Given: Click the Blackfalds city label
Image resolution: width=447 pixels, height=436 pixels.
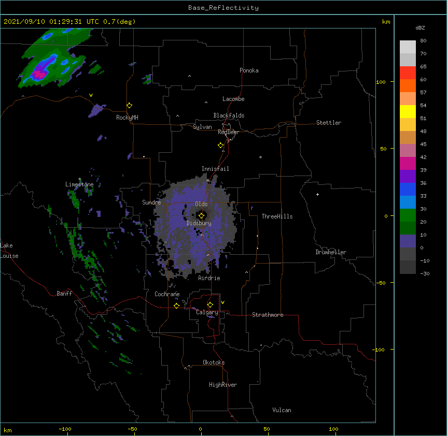Looking at the screenshot, I should pos(229,115).
